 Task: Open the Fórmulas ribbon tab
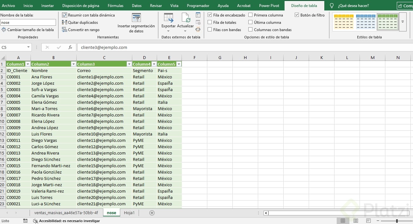pos(115,6)
